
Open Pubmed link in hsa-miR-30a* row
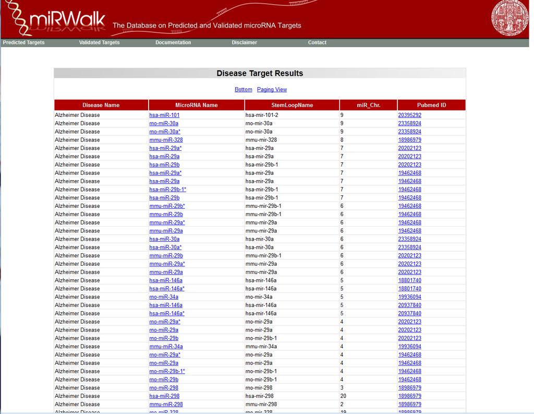tap(410, 247)
